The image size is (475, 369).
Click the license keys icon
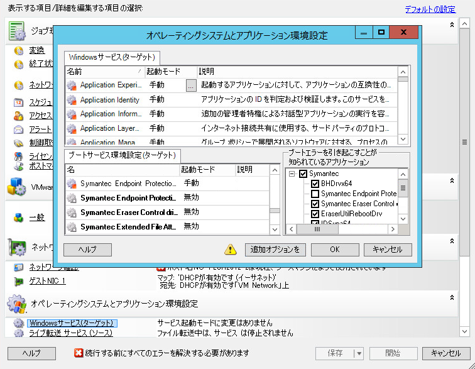[18, 156]
